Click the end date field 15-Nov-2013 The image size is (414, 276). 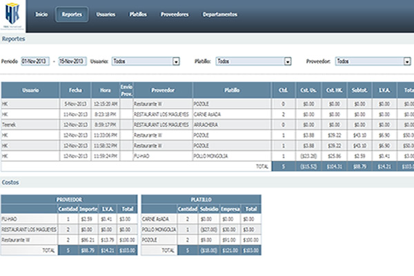click(73, 61)
